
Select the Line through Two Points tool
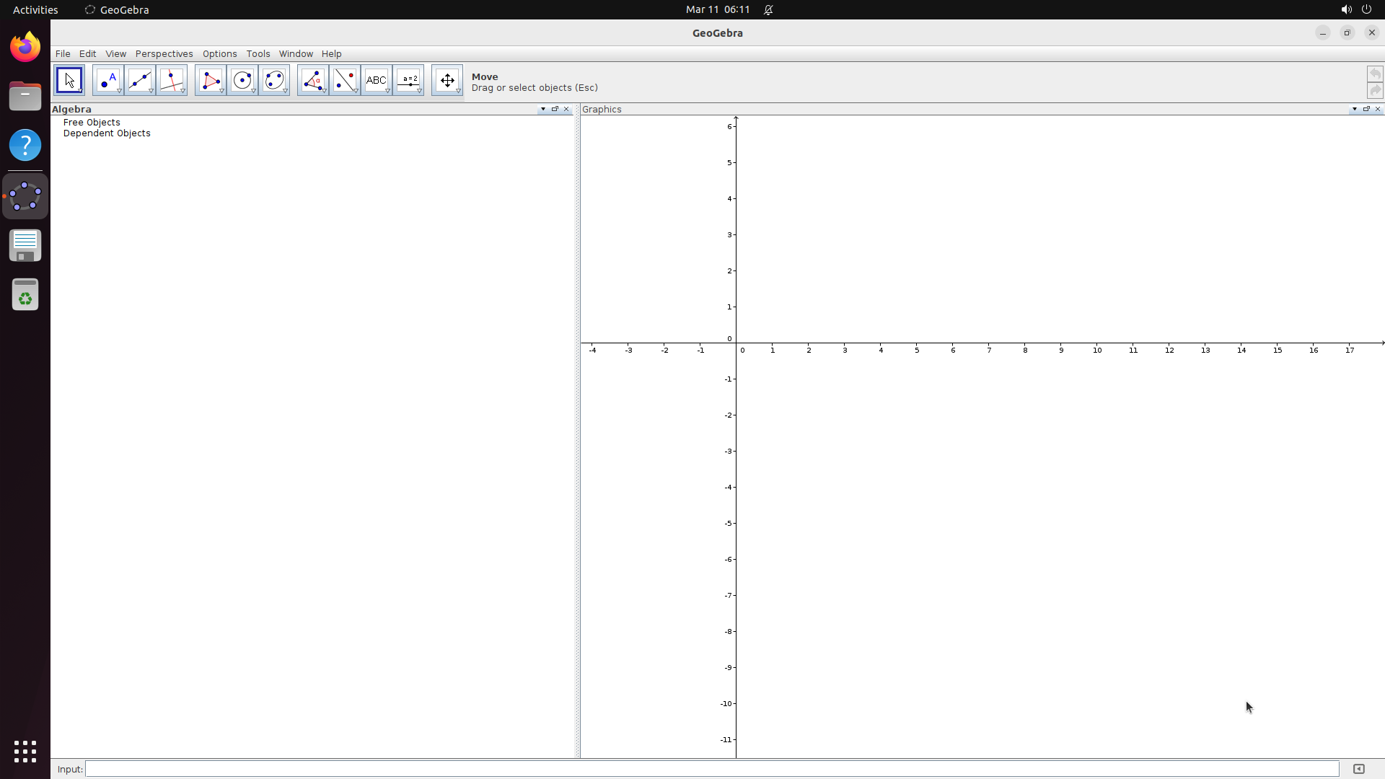click(140, 79)
